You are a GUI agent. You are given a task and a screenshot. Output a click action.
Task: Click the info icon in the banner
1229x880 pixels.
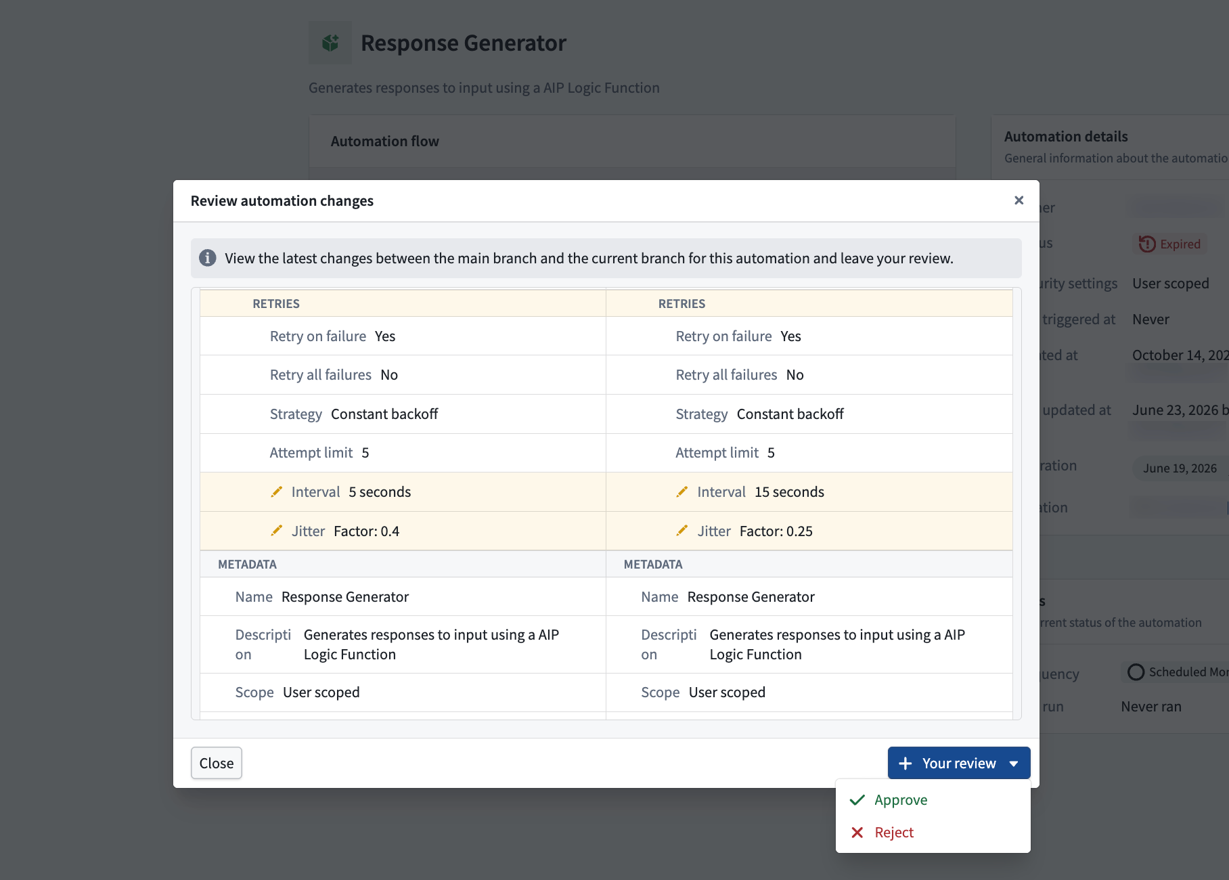[x=208, y=258]
